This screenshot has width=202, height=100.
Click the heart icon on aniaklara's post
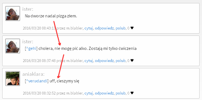[132, 93]
